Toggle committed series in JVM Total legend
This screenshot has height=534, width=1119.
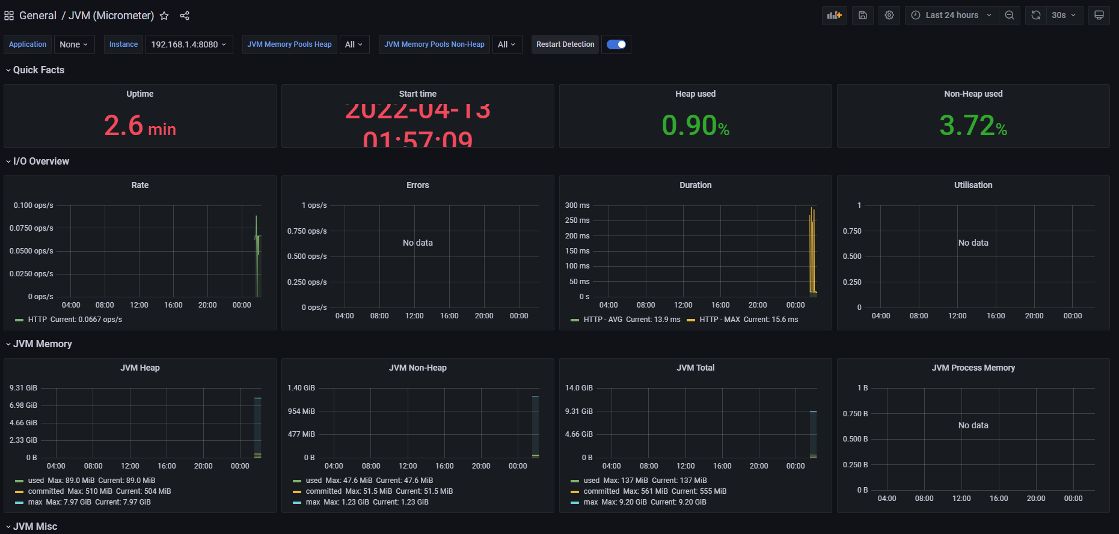(601, 491)
